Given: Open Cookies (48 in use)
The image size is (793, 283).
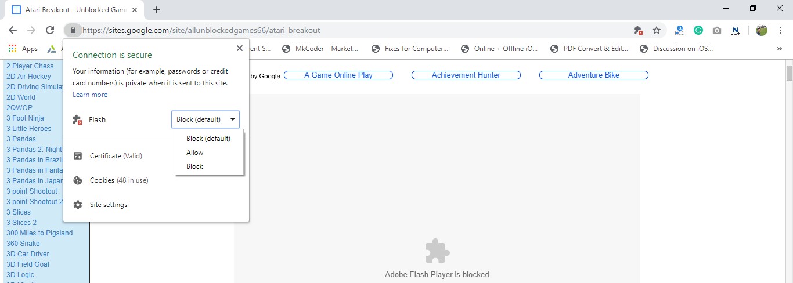Looking at the screenshot, I should point(119,180).
